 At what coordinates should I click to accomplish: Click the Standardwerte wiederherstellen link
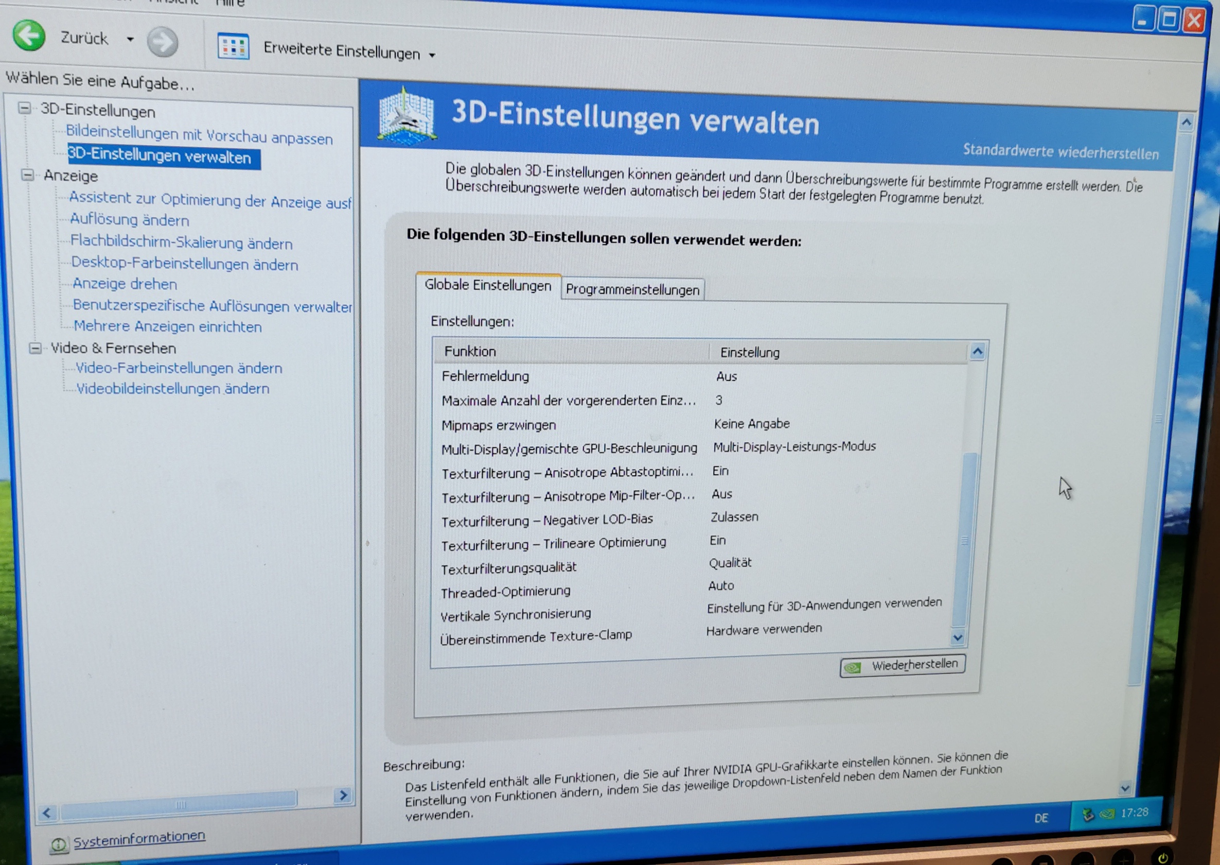pos(1060,152)
